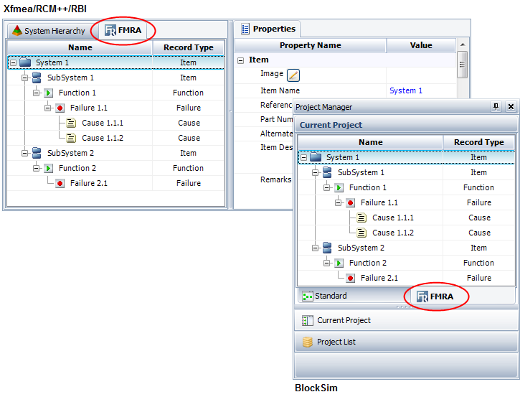Click the Current Project header bar

coord(405,125)
